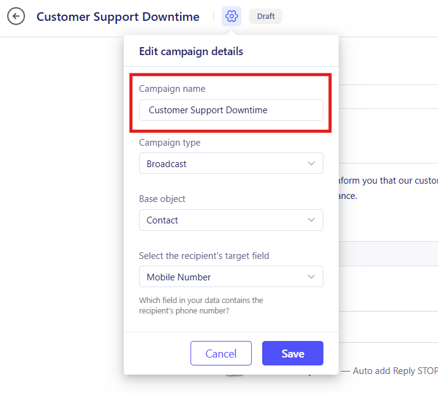Open the Mobile Number target field dropdown

[231, 277]
